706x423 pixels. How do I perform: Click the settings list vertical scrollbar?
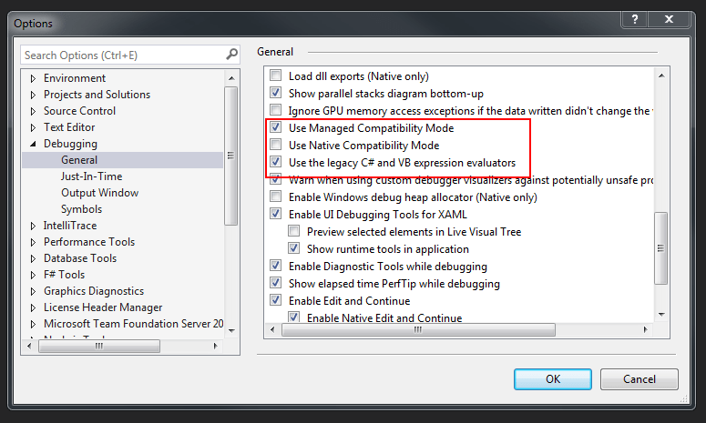click(x=662, y=237)
